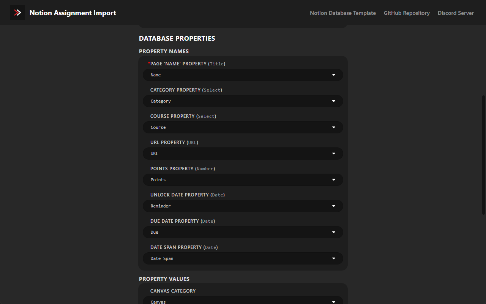The width and height of the screenshot is (486, 304).
Task: Open the Unlock Date Property dropdown showing Reminder
Action: point(243,206)
